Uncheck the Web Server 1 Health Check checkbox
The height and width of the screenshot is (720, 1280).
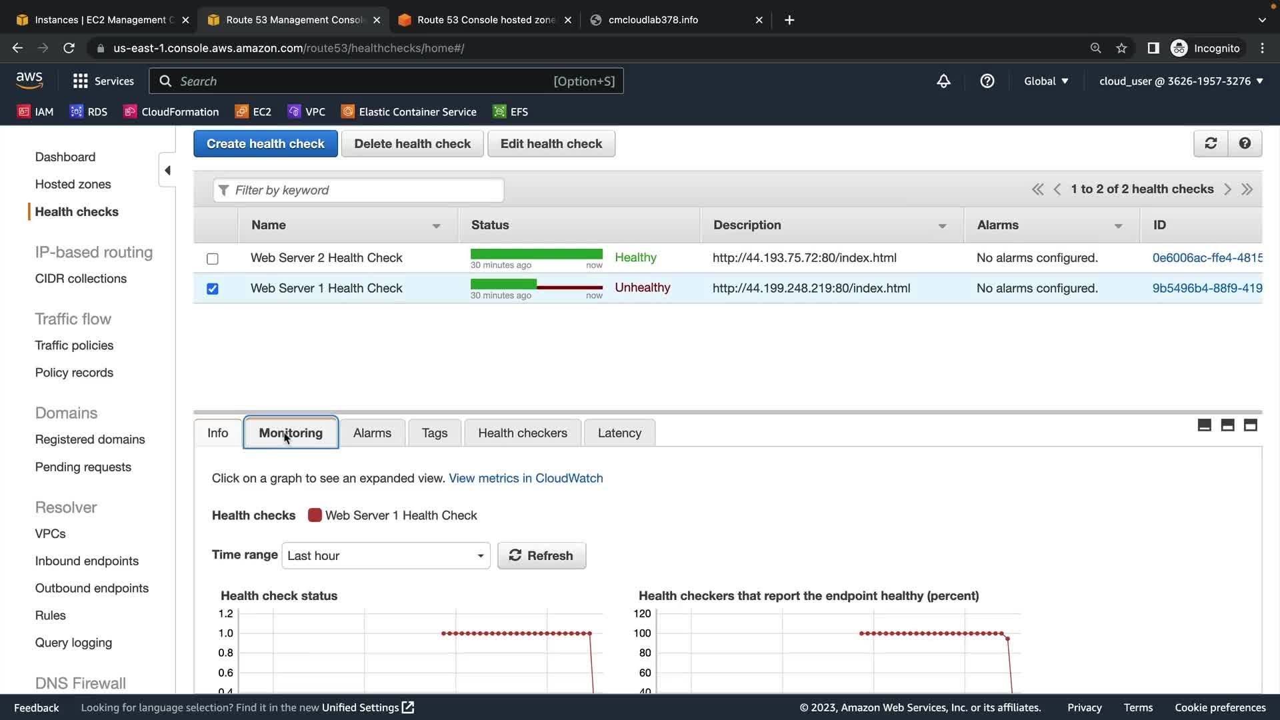[213, 289]
